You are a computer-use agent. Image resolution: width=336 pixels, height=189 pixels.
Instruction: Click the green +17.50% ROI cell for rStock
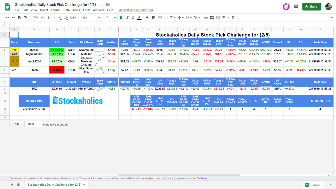pos(57,50)
